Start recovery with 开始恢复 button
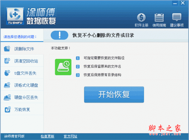Viewport: 189px width, 140px height. pyautogui.click(x=114, y=95)
